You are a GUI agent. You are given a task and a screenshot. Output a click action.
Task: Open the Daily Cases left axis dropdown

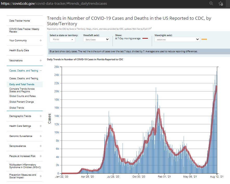point(96,40)
